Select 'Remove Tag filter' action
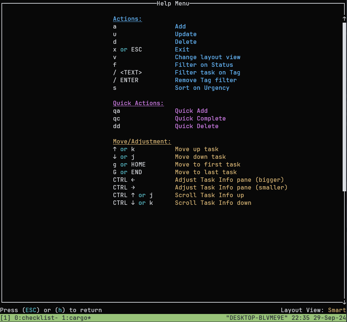The height and width of the screenshot is (322, 347). click(206, 80)
